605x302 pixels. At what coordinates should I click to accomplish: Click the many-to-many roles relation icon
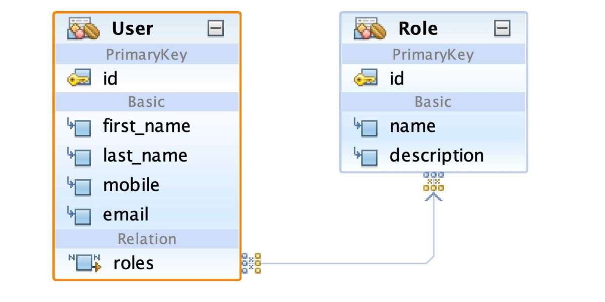tap(85, 263)
